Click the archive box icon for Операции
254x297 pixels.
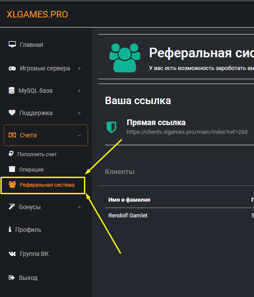12,169
